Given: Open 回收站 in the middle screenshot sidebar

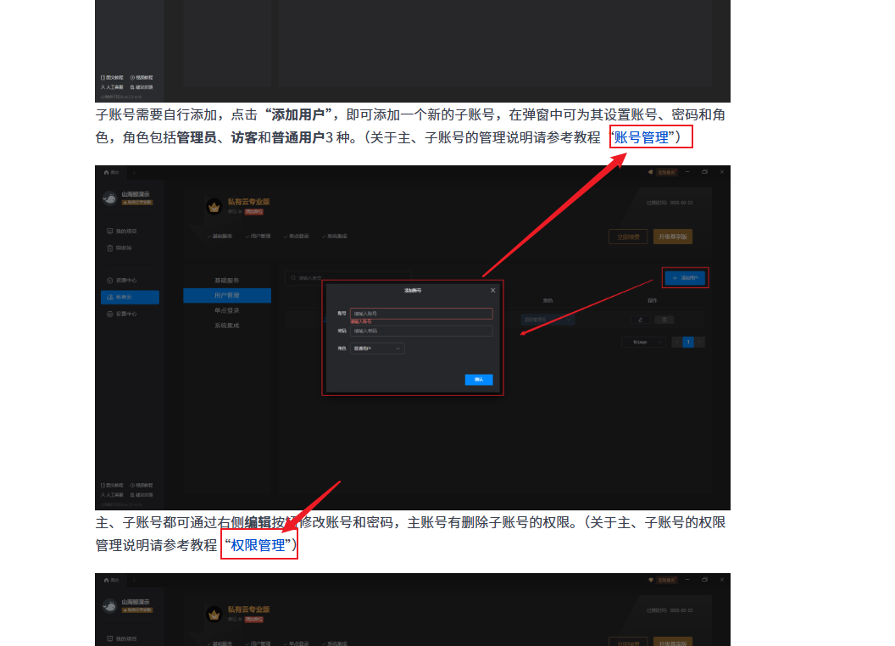Looking at the screenshot, I should pyautogui.click(x=120, y=248).
